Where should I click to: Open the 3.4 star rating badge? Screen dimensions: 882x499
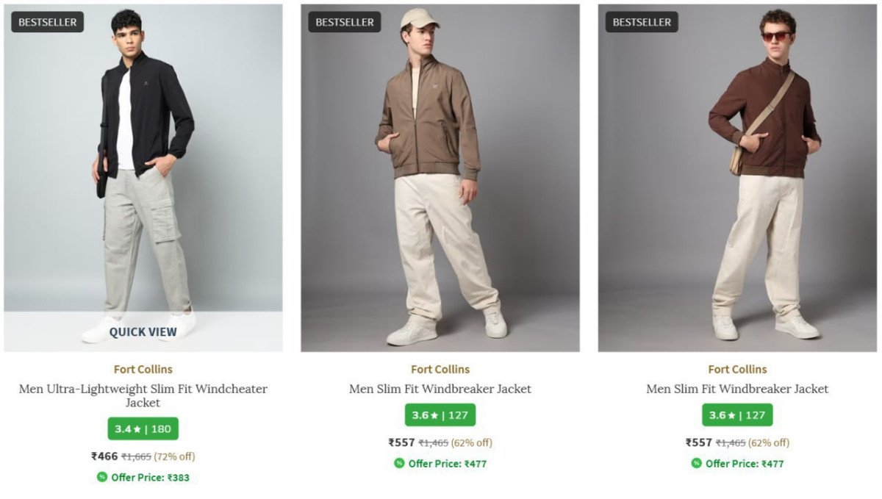coord(143,429)
